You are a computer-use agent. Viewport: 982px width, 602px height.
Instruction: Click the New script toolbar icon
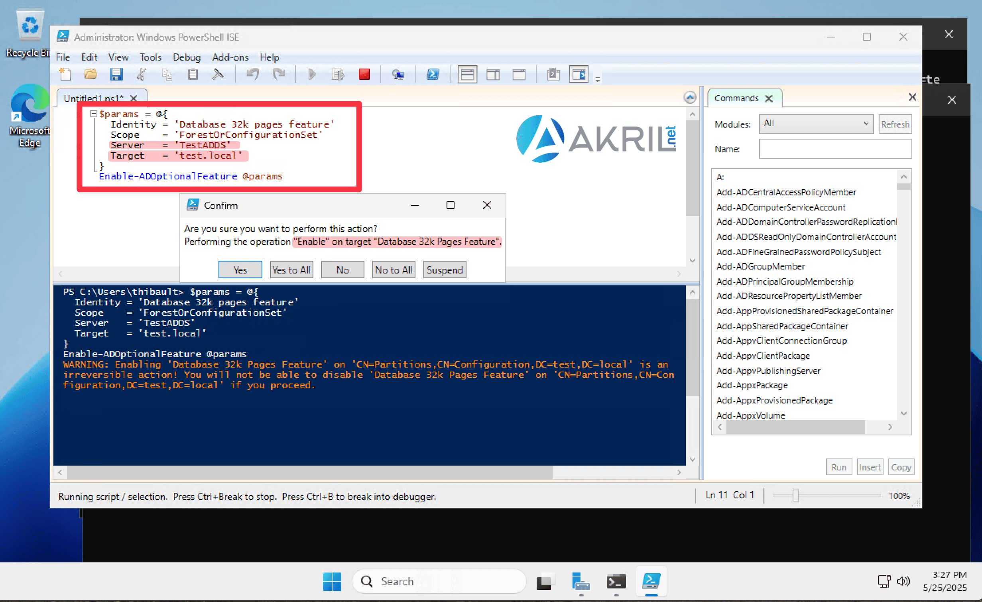(x=65, y=75)
